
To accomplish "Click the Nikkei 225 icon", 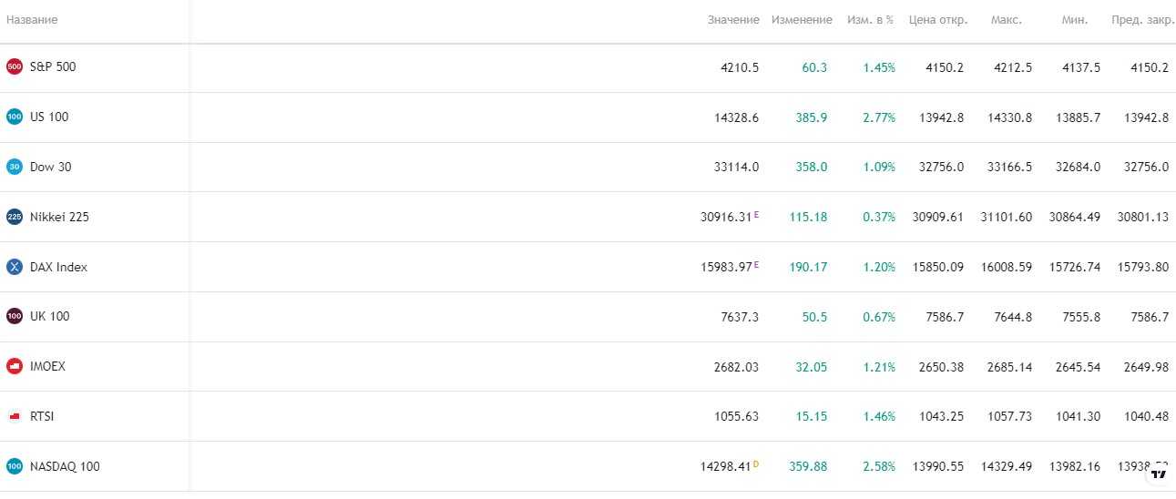I will pyautogui.click(x=15, y=217).
